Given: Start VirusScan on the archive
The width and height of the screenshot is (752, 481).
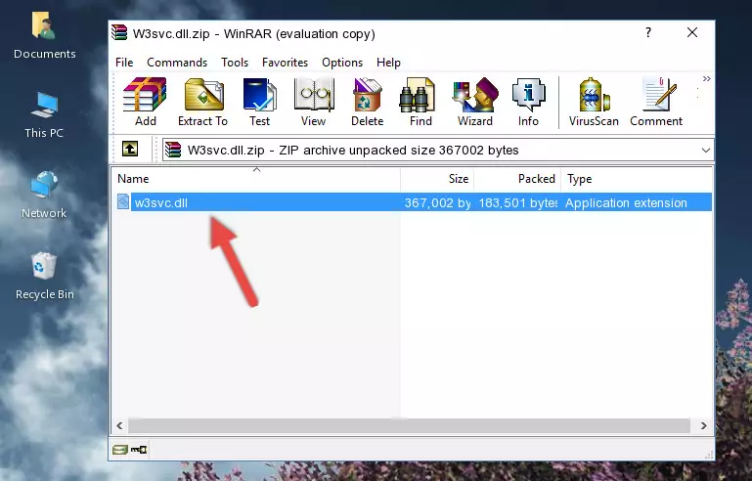Looking at the screenshot, I should [x=594, y=102].
